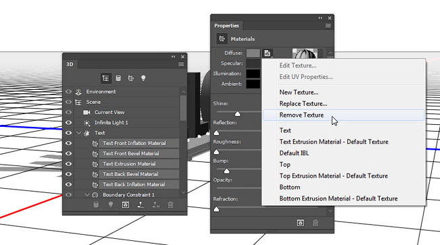Filter 3D panel by Materials icon
The width and height of the screenshot is (440, 245).
131,78
